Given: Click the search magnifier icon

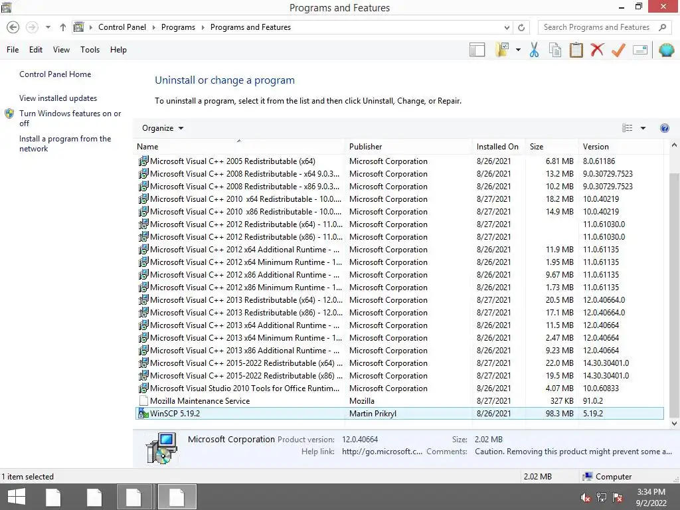Looking at the screenshot, I should click(662, 27).
